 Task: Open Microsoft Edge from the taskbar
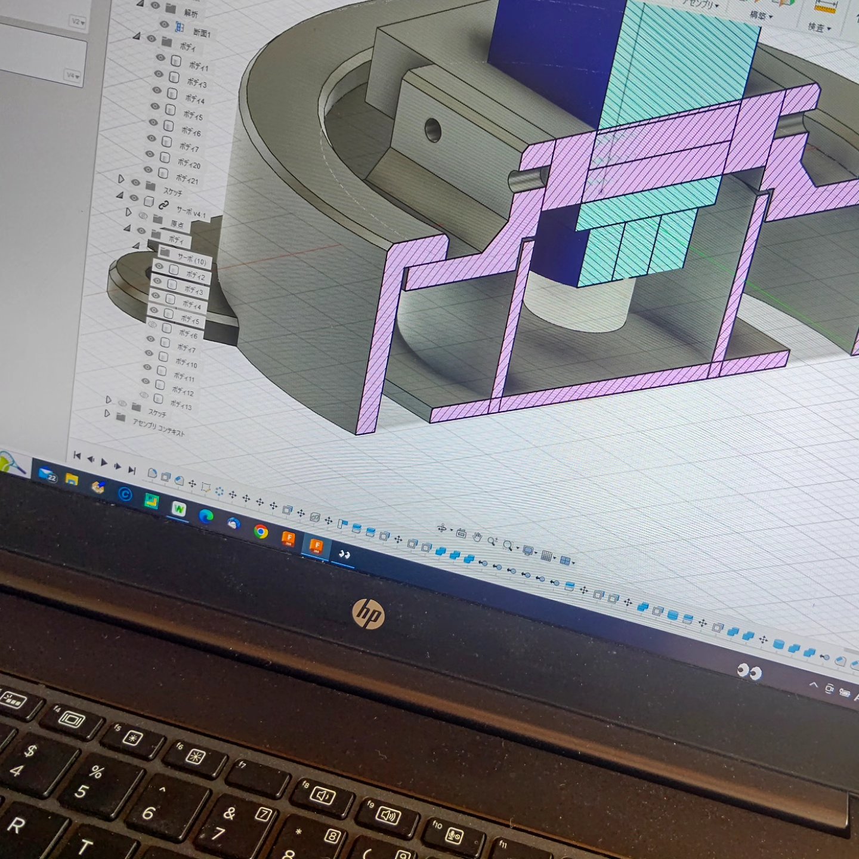coord(206,516)
